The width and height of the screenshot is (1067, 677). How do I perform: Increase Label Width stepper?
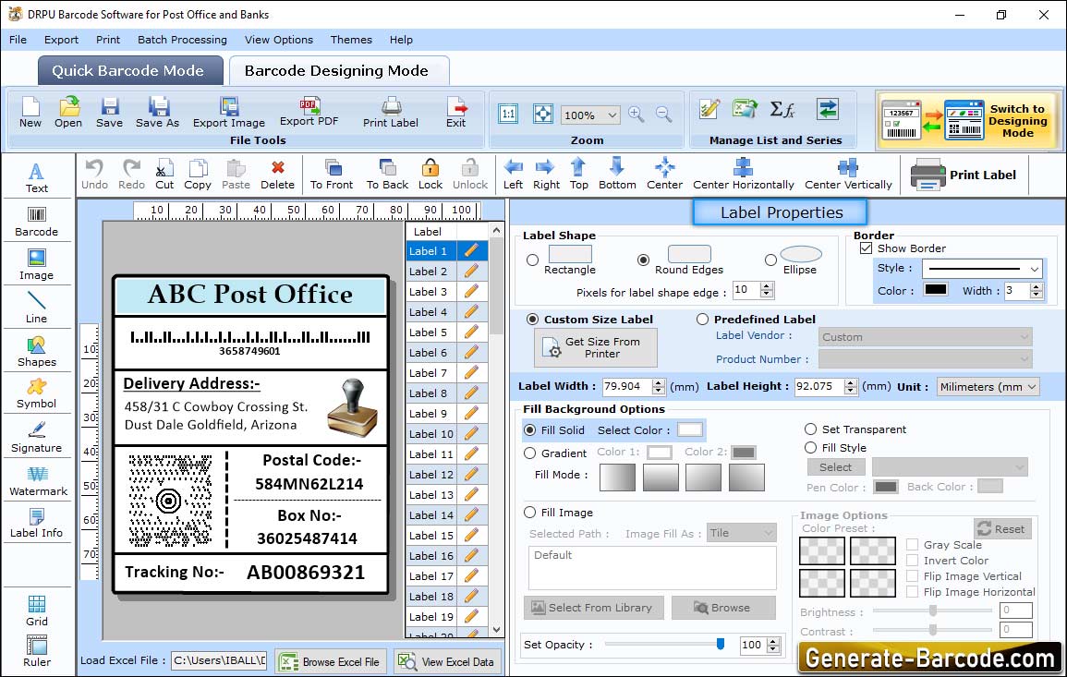658,382
